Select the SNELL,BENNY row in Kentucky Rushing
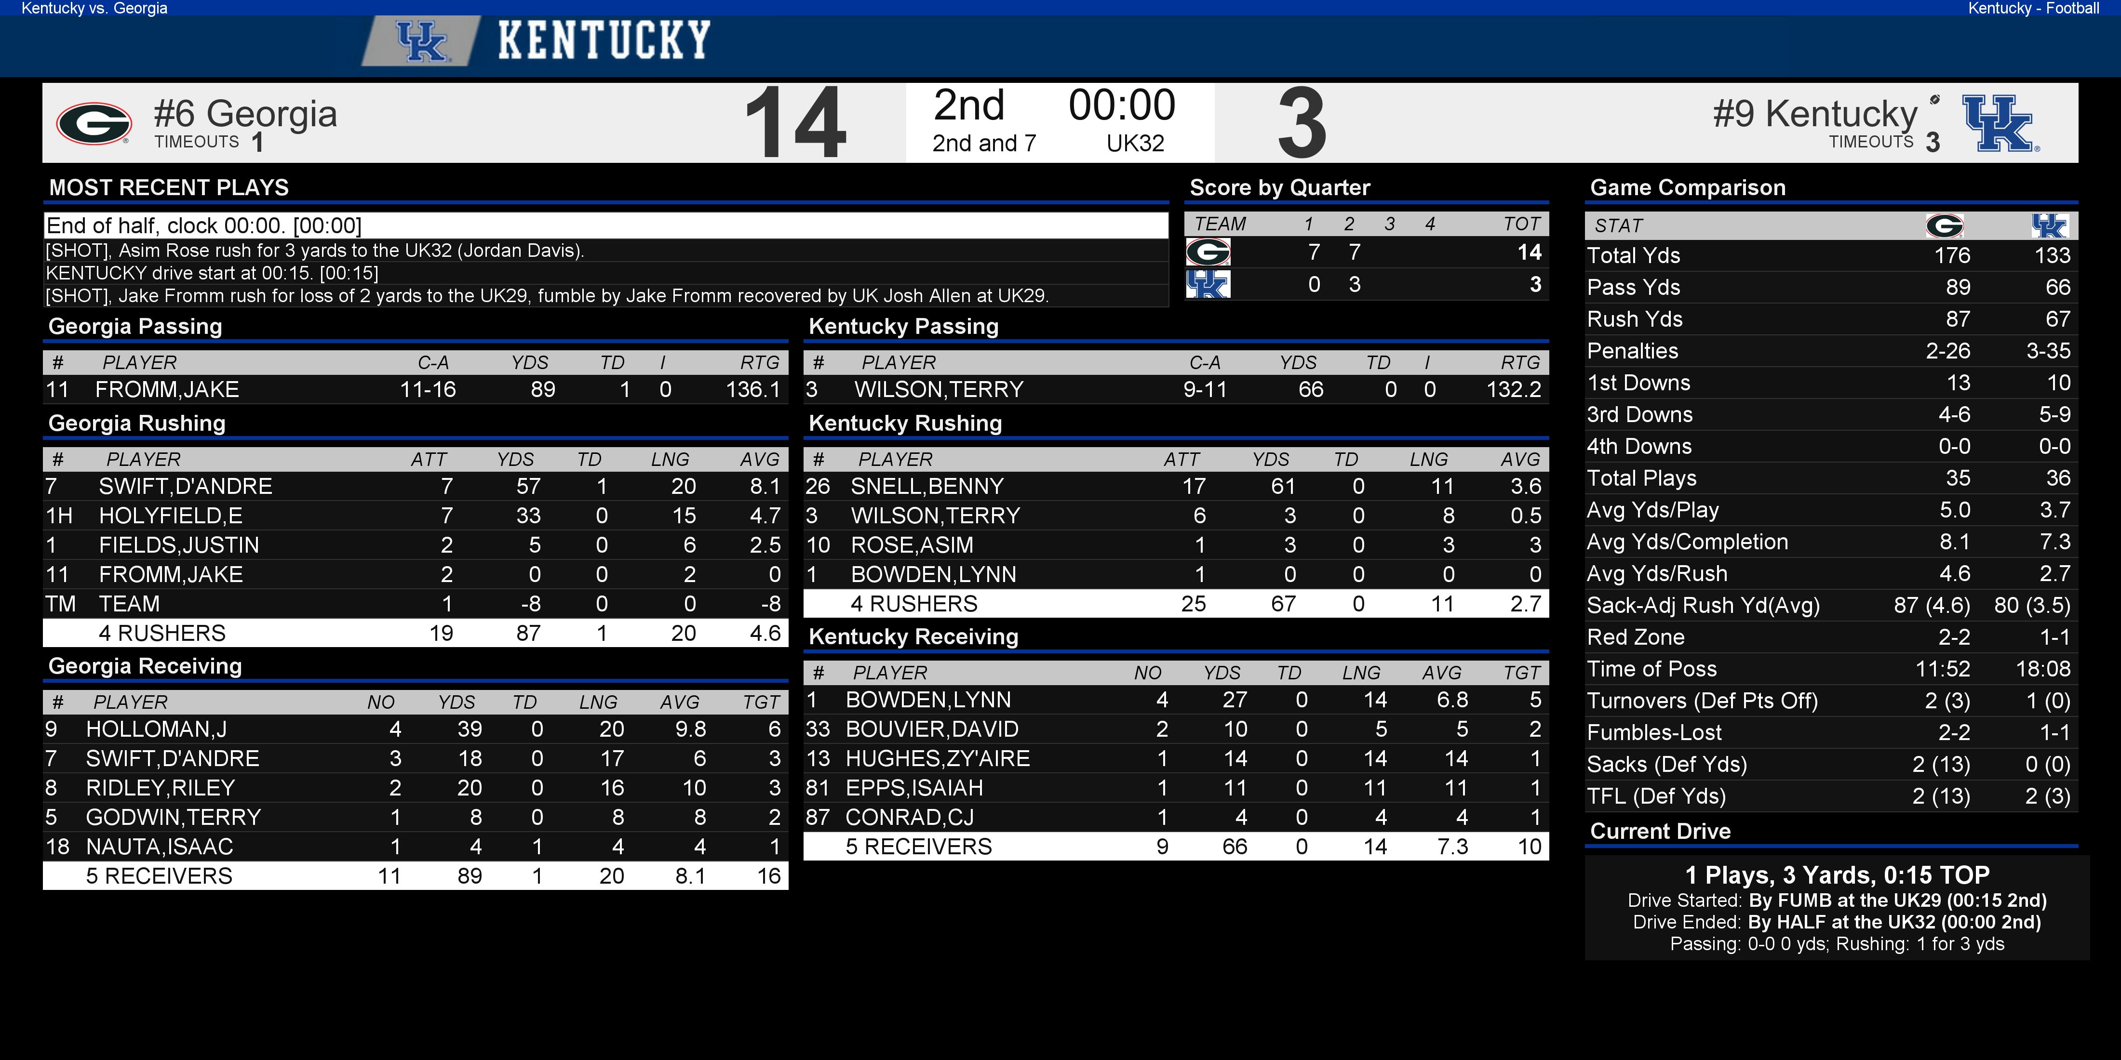The width and height of the screenshot is (2121, 1060). [1176, 486]
